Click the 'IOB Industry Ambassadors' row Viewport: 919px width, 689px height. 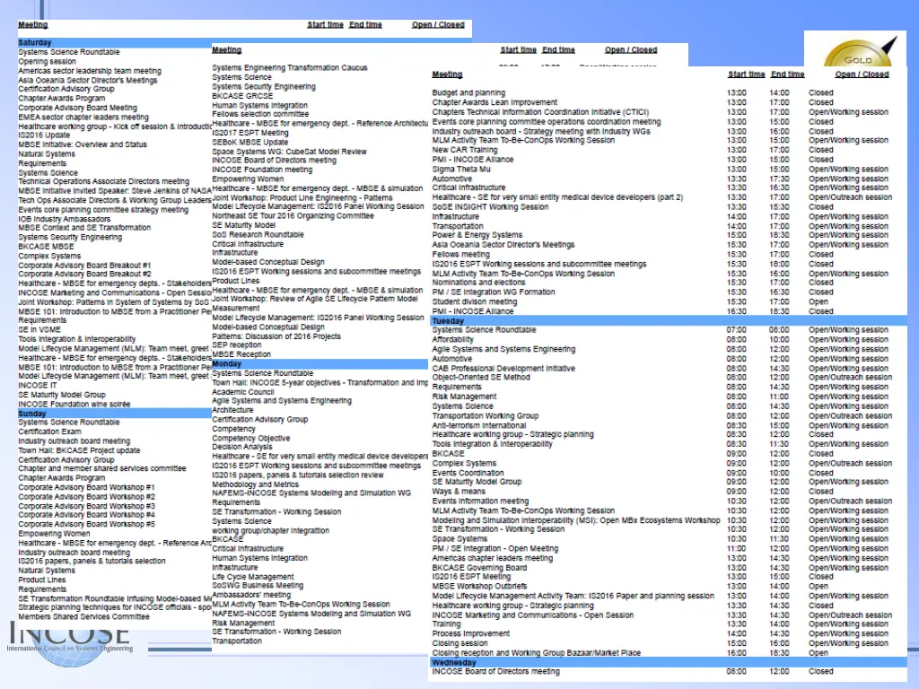pos(65,219)
